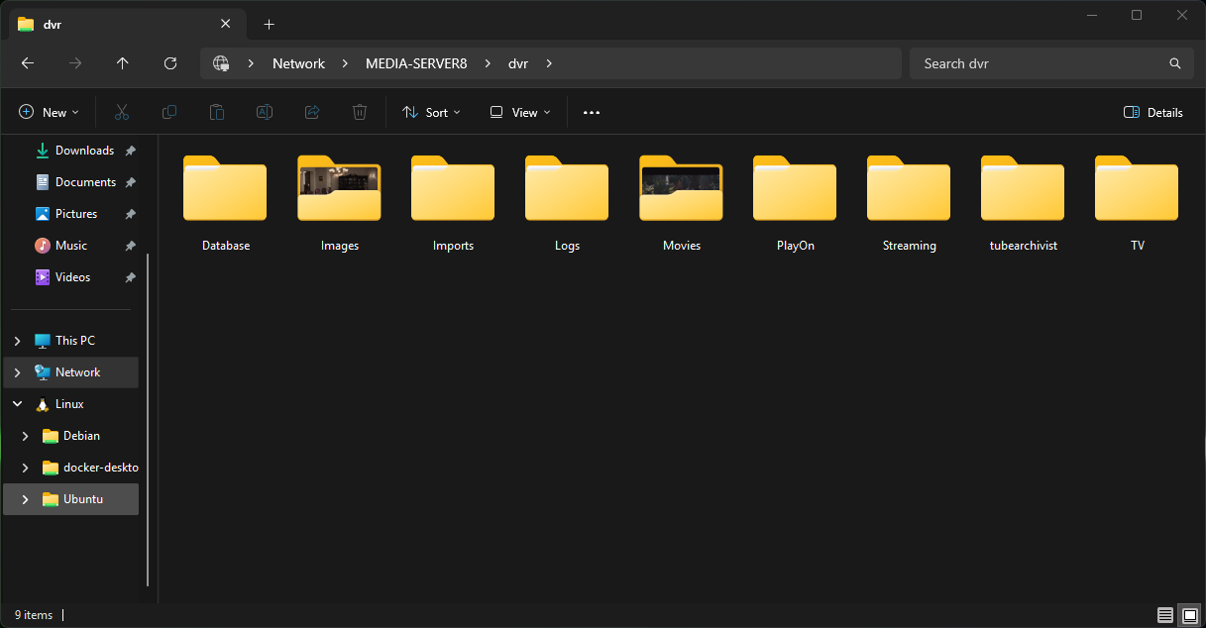Open the View dropdown menu

coord(520,113)
